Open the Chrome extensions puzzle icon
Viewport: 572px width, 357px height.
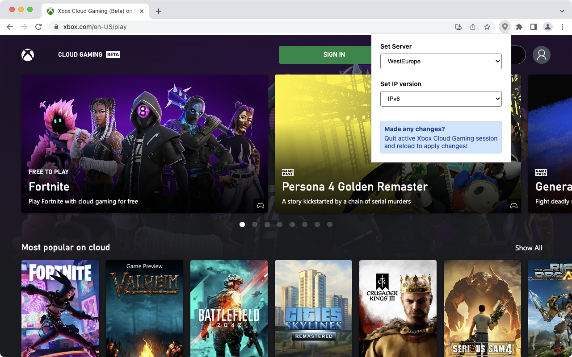coord(519,27)
